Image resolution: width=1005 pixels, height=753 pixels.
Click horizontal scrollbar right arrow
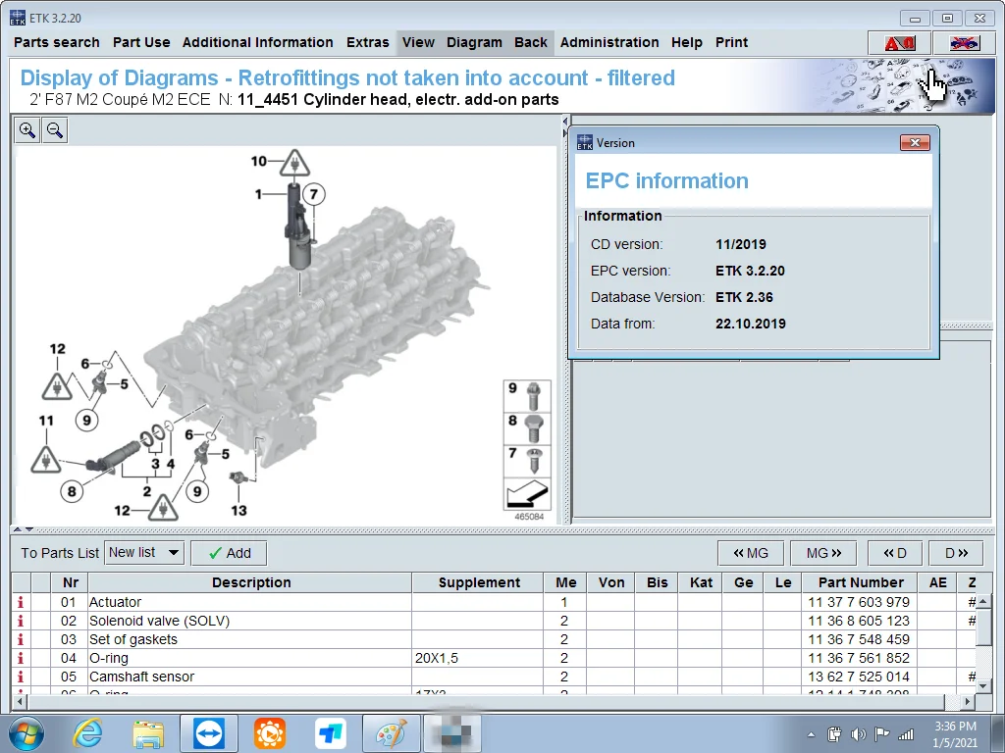point(968,702)
